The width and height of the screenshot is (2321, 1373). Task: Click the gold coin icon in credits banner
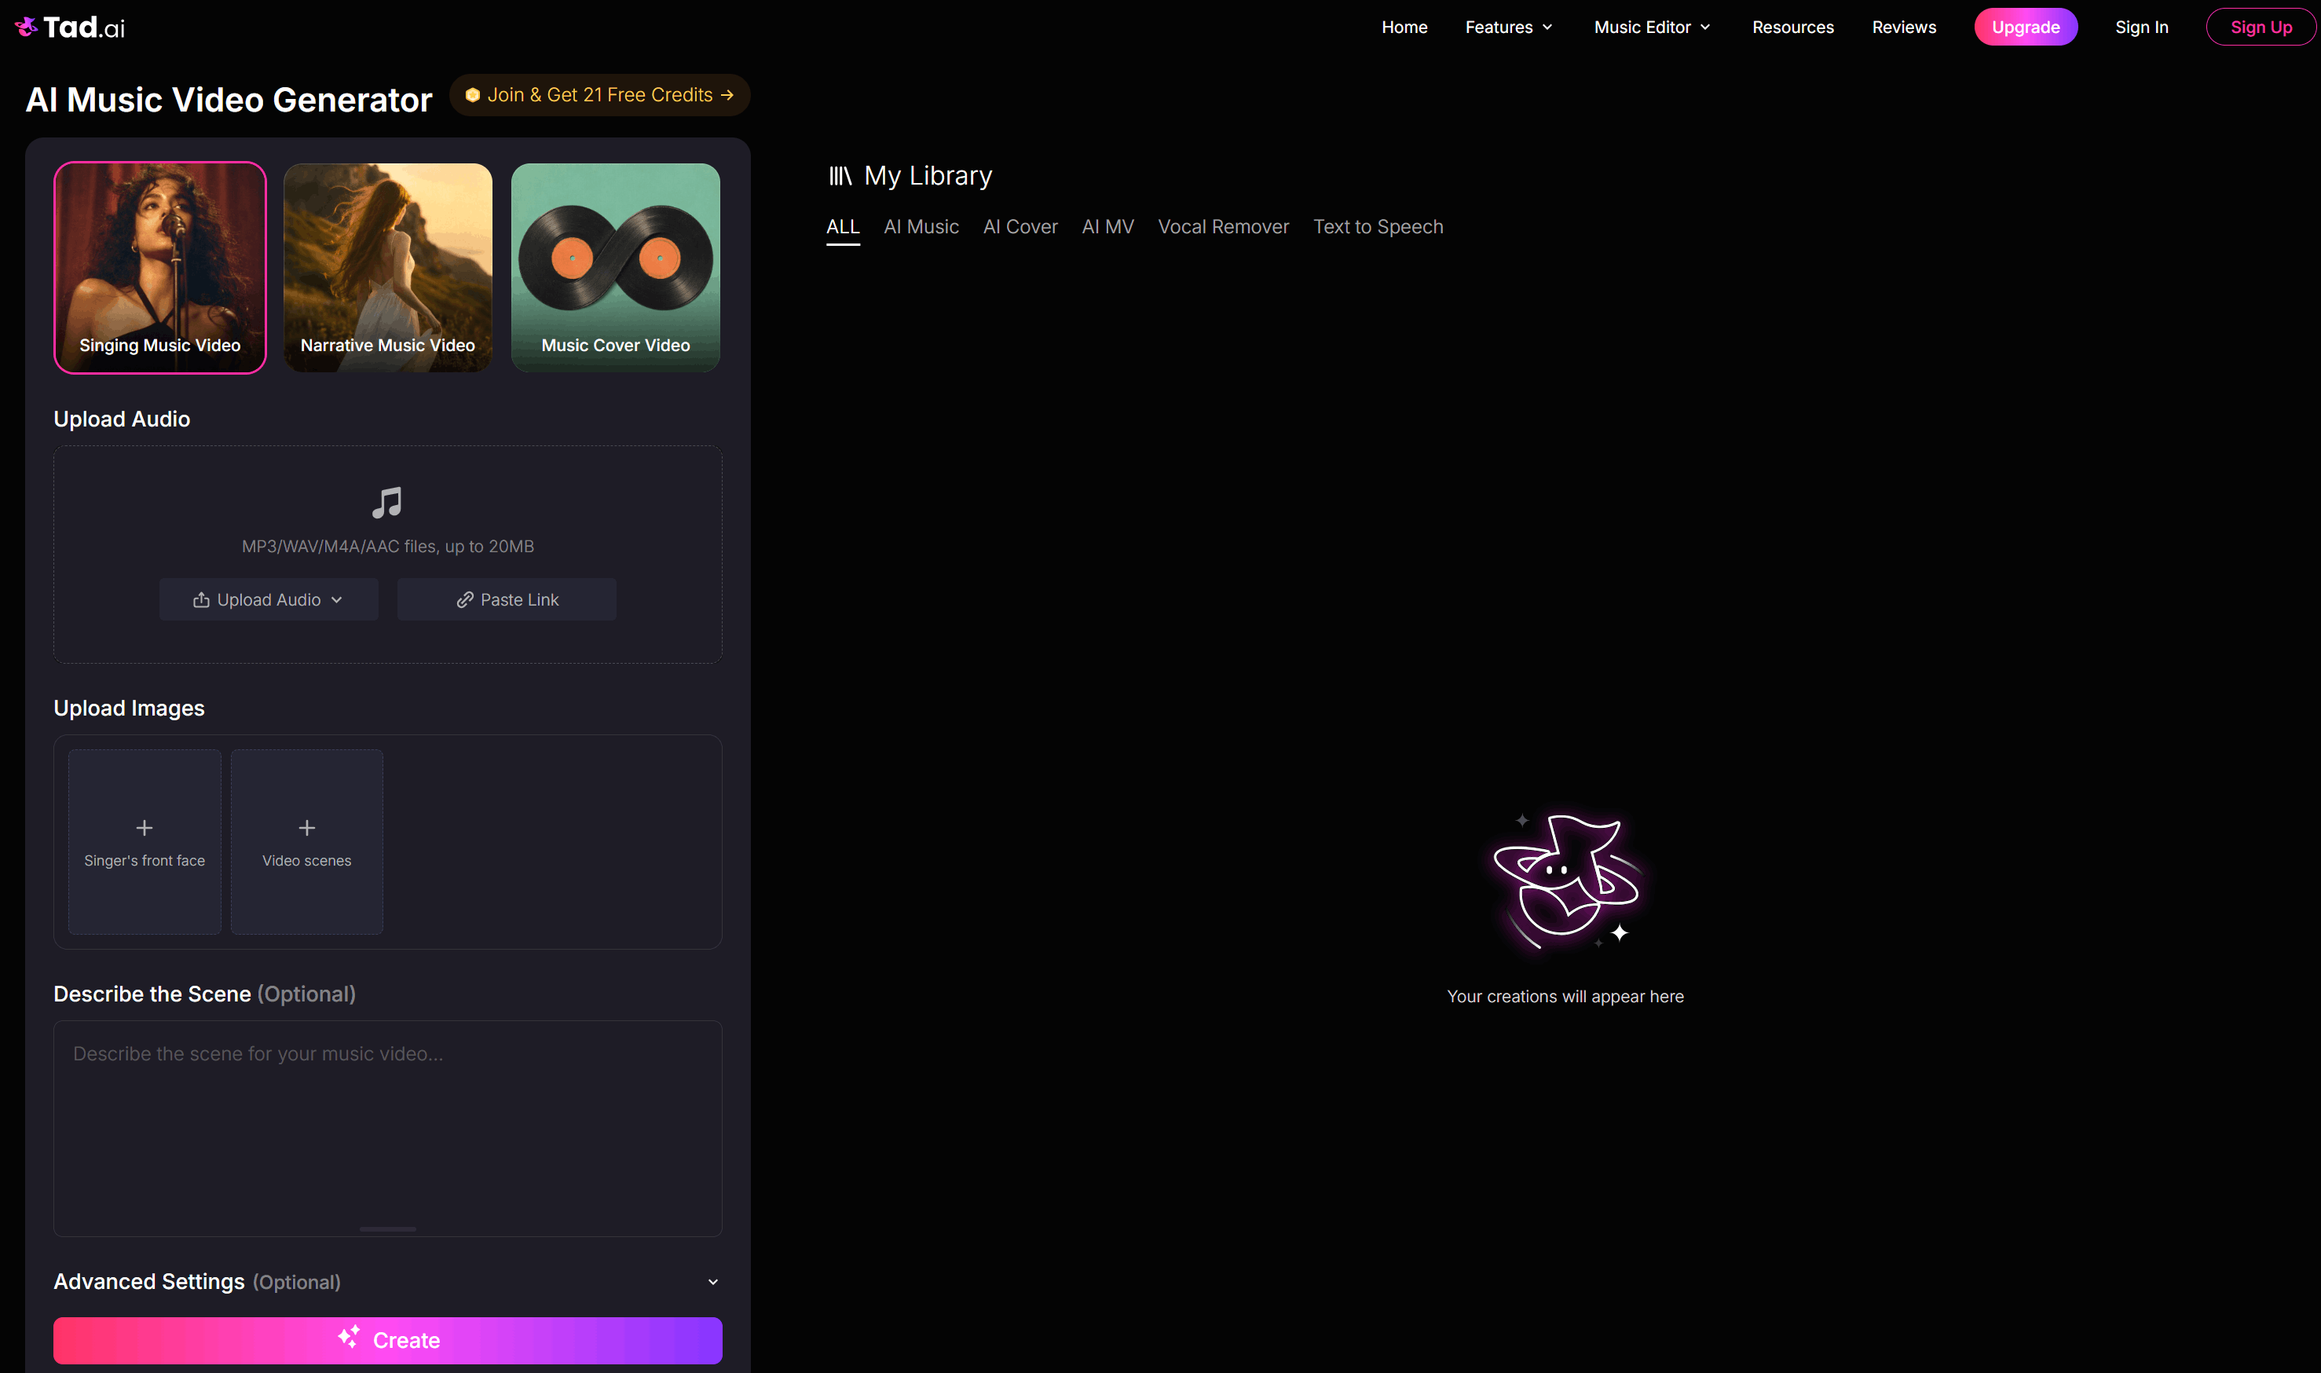pyautogui.click(x=472, y=95)
